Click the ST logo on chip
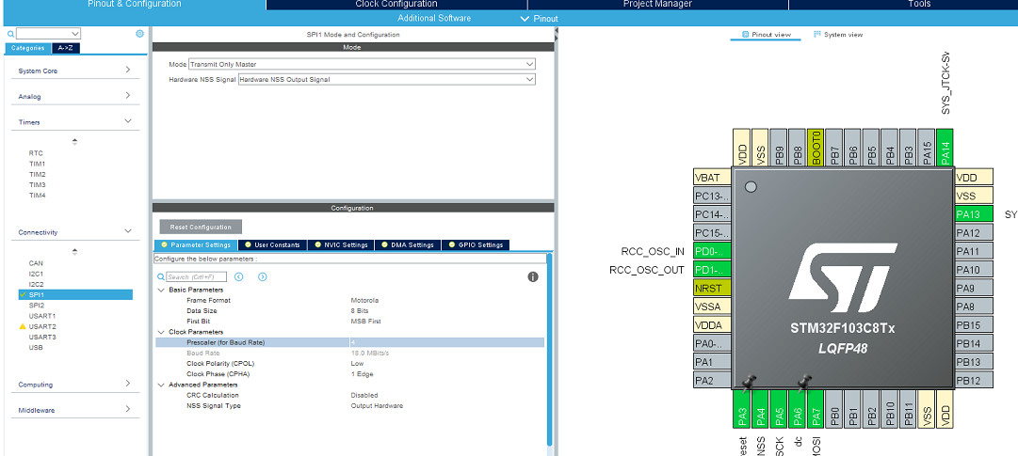The height and width of the screenshot is (456, 1018). tap(843, 278)
